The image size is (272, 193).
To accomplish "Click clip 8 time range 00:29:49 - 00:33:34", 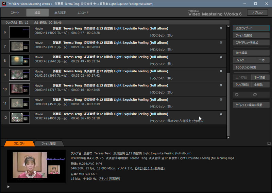I will click(86, 61).
